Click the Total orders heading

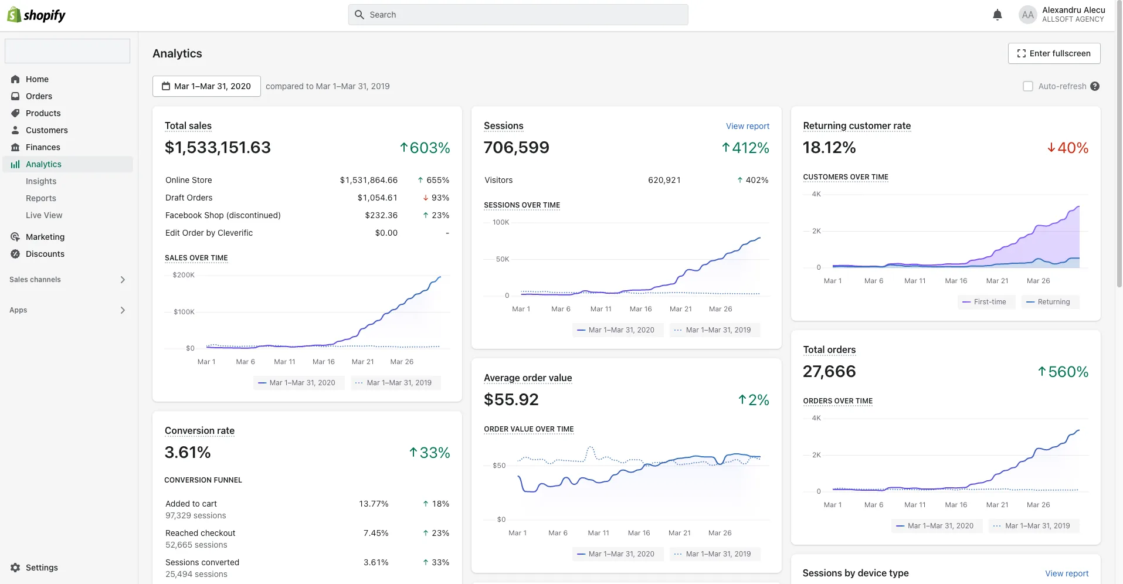click(829, 349)
